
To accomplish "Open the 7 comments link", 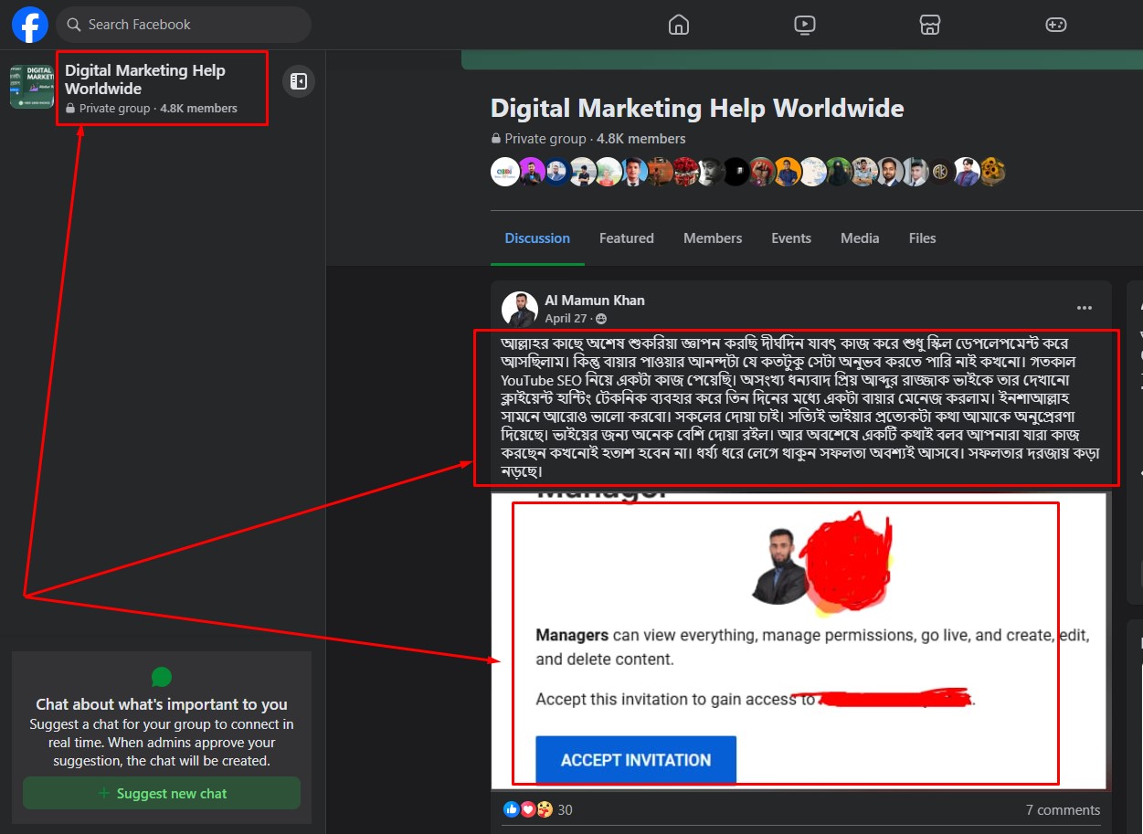I will tap(1063, 810).
